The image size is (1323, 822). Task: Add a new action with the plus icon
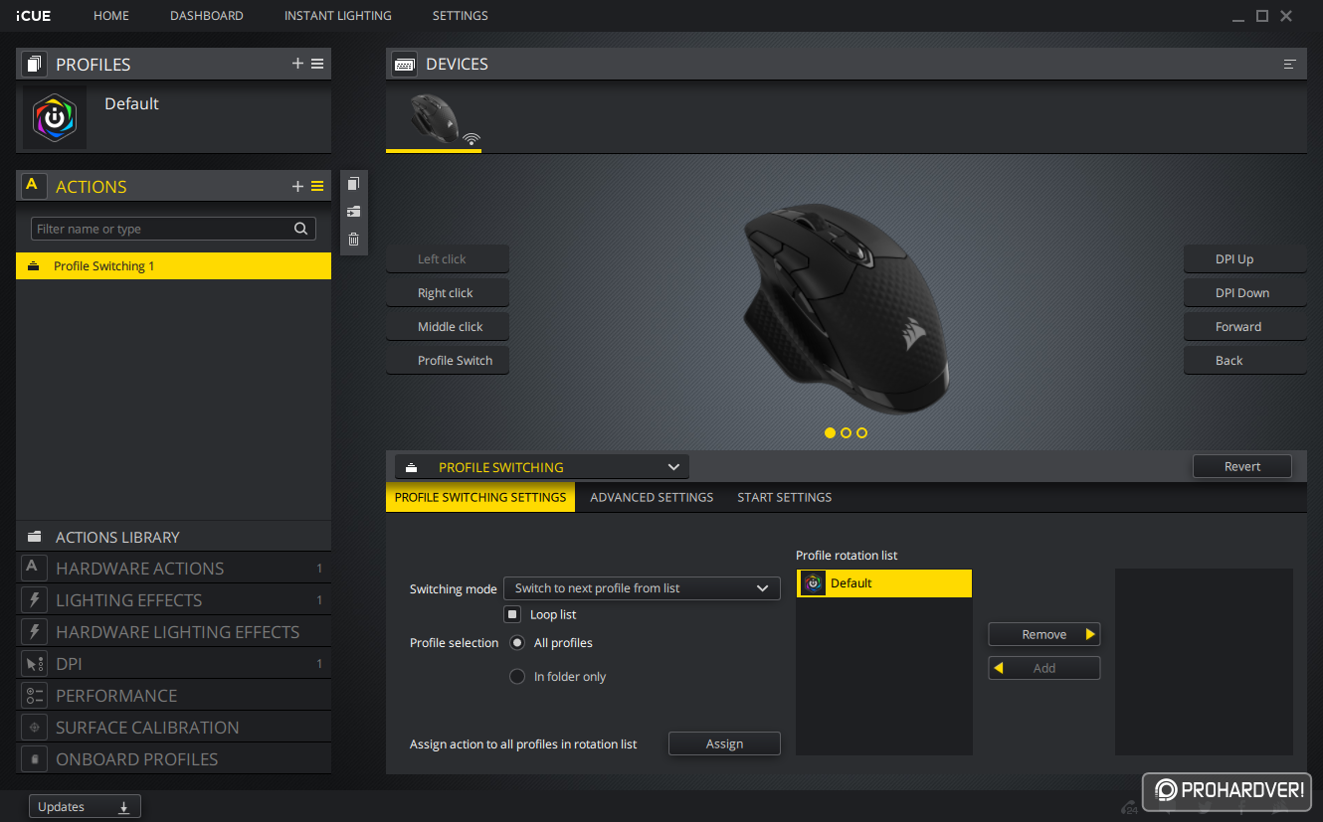tap(297, 186)
